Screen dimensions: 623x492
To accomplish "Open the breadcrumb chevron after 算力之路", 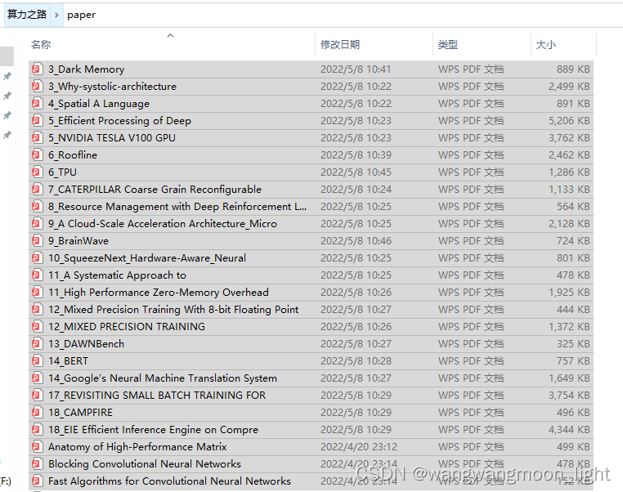I will (x=56, y=15).
